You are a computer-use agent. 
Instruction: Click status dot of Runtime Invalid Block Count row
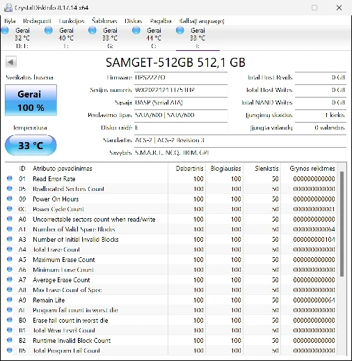10,340
